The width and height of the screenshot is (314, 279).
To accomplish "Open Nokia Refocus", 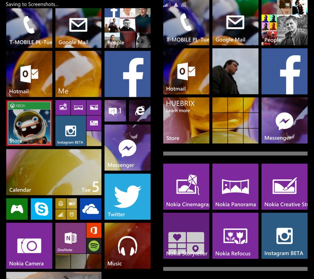I will (235, 236).
